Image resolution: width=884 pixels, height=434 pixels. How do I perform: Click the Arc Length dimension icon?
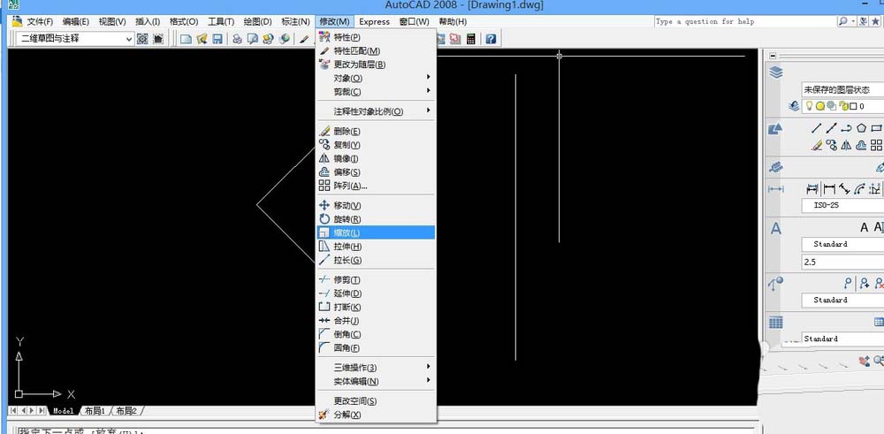pos(860,189)
